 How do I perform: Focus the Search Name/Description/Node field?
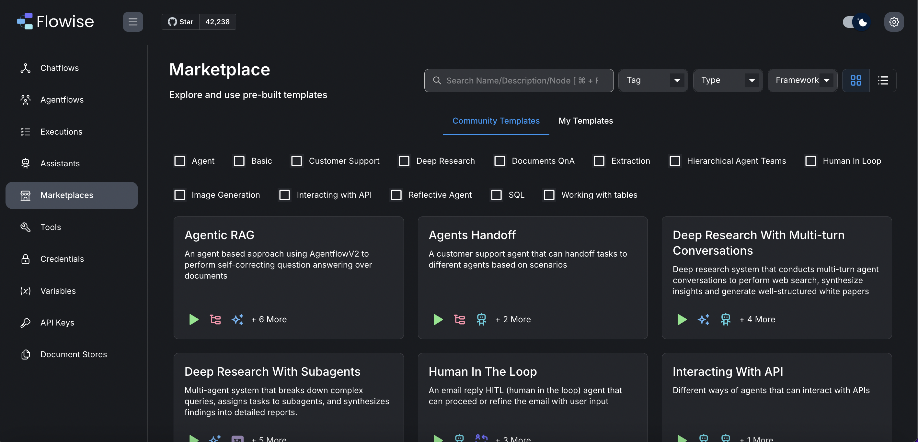[522, 81]
